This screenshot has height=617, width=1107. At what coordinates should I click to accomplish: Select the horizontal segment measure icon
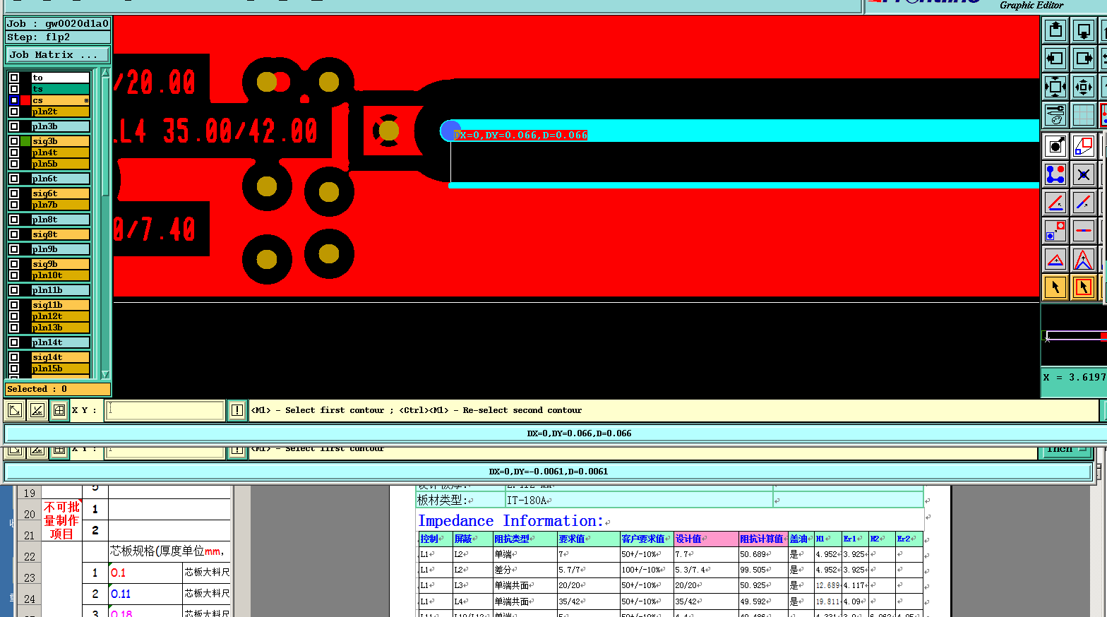click(1084, 231)
